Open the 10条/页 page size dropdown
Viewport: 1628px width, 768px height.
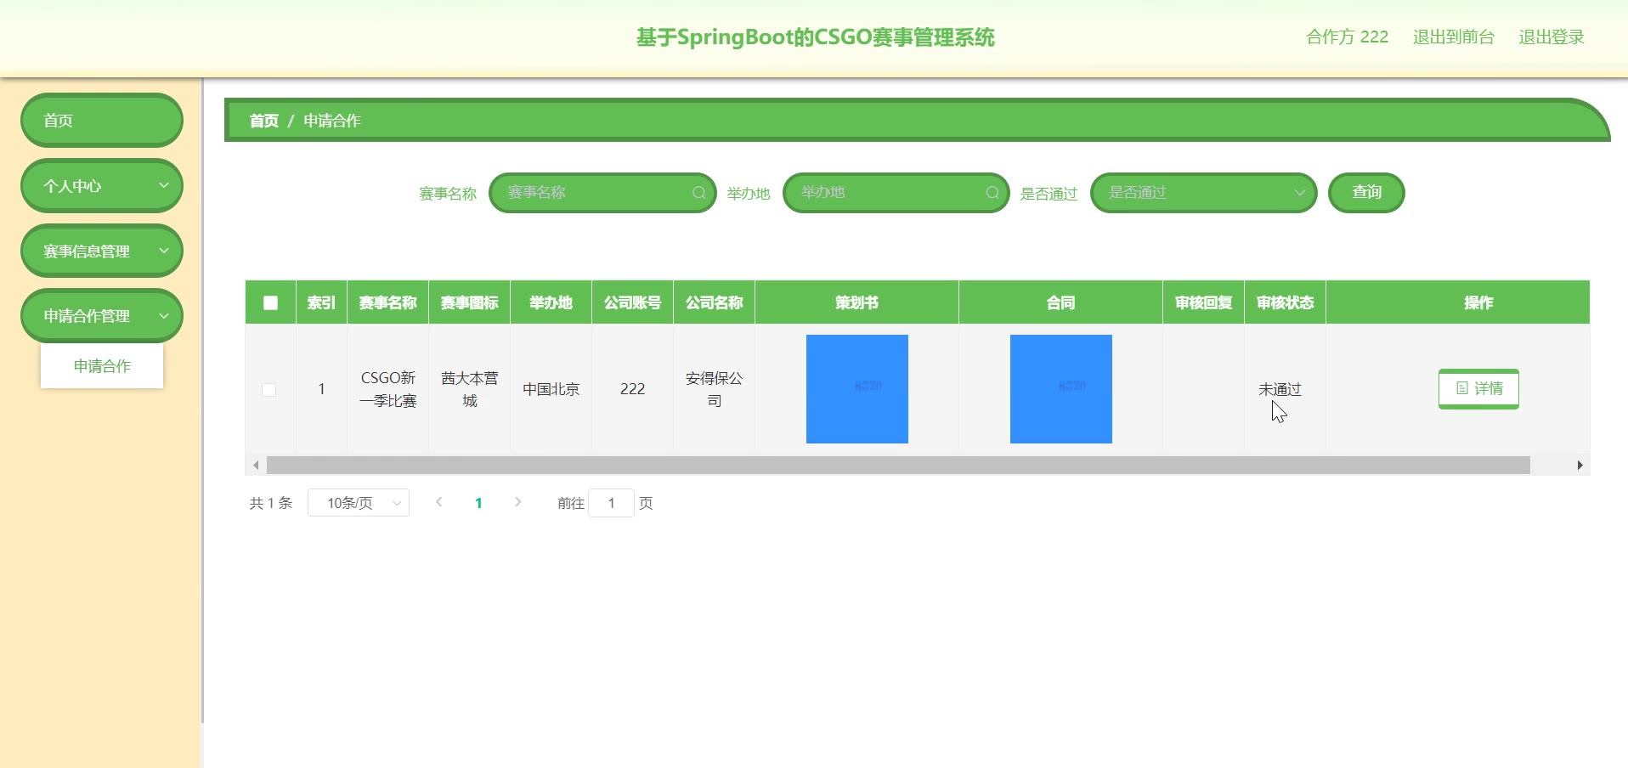(x=359, y=503)
